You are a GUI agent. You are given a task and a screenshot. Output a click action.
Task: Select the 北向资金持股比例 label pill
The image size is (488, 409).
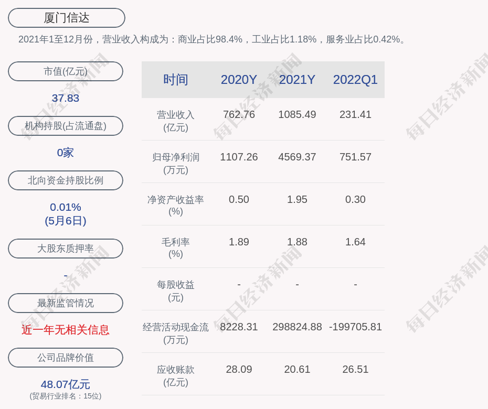(66, 180)
